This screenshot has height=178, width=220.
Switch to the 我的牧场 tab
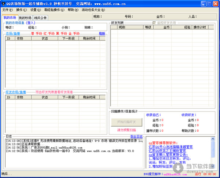click(25, 18)
